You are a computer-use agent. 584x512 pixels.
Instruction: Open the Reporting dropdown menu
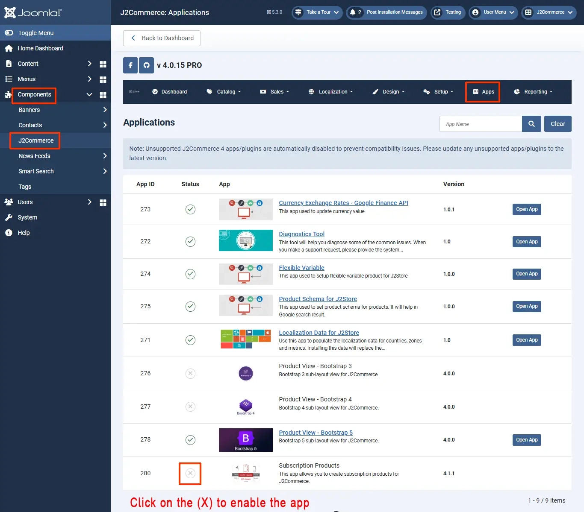[533, 92]
